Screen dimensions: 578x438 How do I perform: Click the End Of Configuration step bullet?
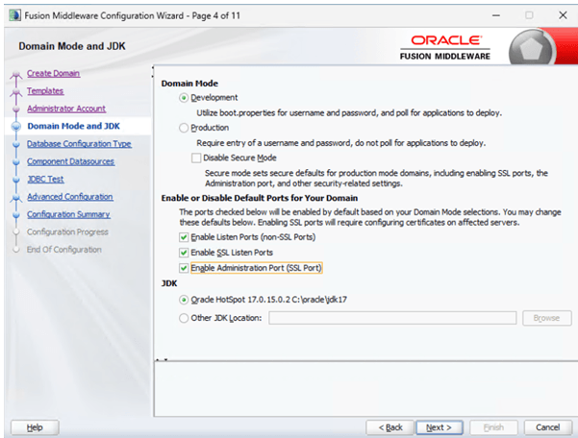pos(15,250)
